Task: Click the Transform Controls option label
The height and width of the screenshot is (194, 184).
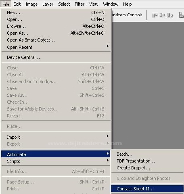Action: [127, 15]
